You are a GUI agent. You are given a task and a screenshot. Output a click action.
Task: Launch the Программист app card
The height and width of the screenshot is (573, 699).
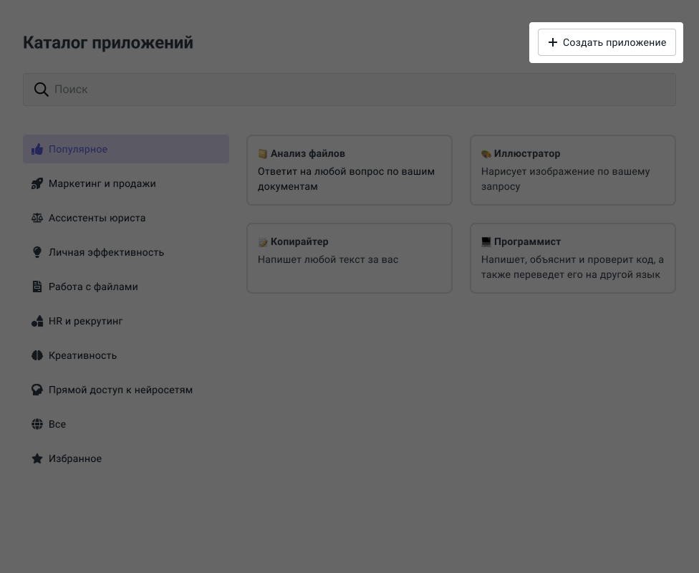pyautogui.click(x=573, y=258)
